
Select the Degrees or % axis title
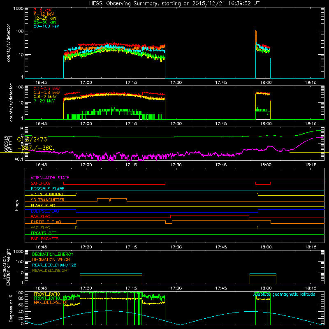11,308
